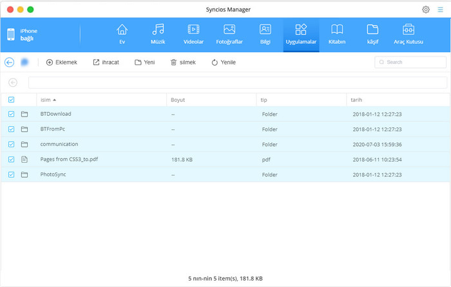Open the Videolar tab

coord(193,35)
